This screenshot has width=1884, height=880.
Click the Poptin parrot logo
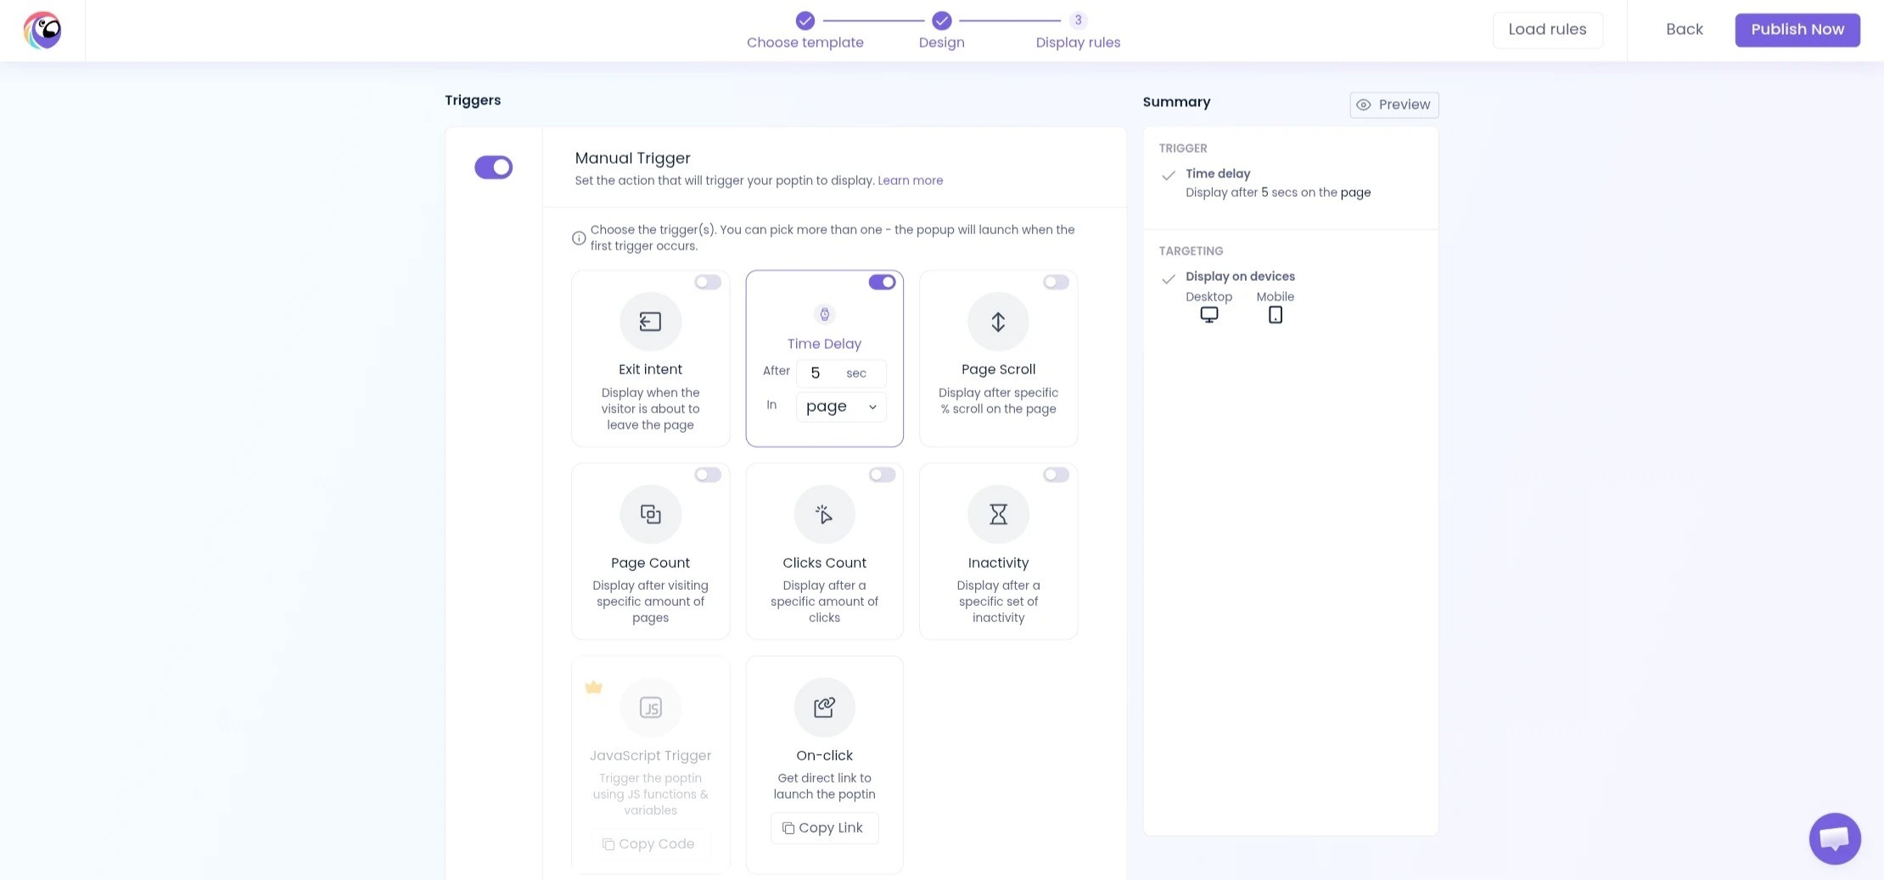coord(42,31)
